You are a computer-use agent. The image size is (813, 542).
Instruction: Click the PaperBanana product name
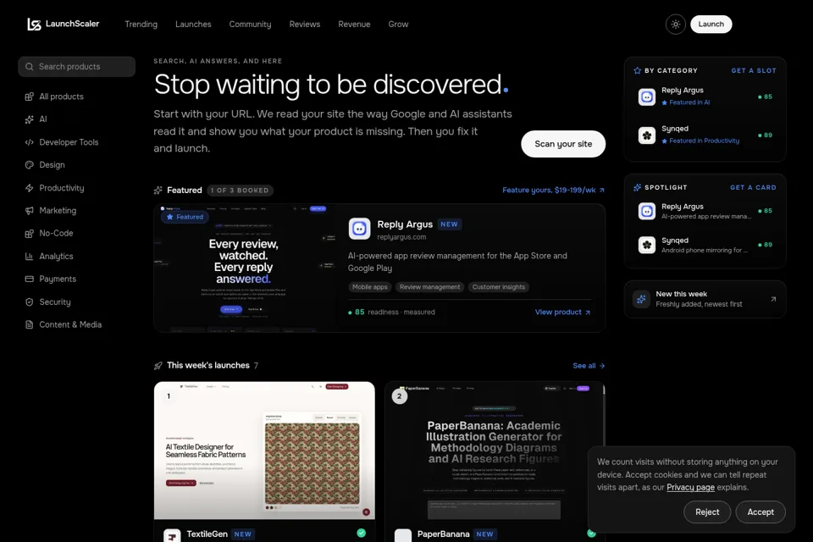tap(443, 534)
